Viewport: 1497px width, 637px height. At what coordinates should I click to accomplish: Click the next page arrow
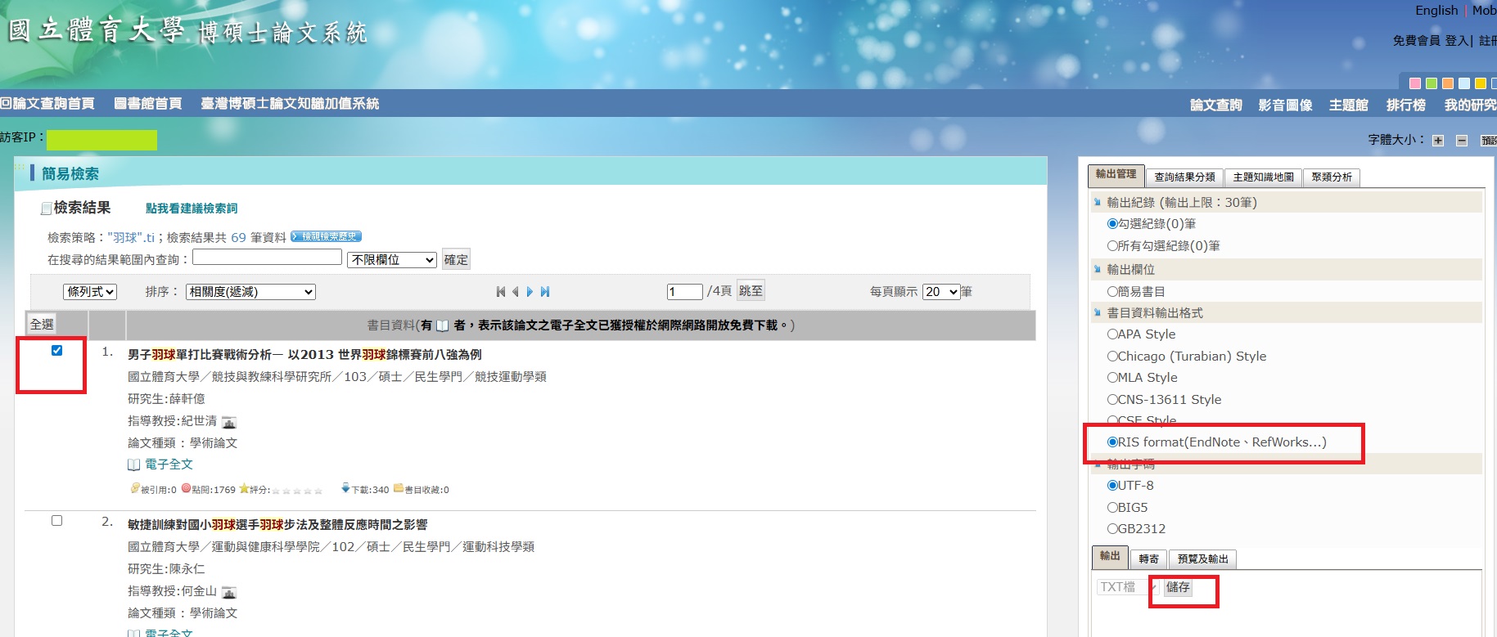tap(530, 292)
